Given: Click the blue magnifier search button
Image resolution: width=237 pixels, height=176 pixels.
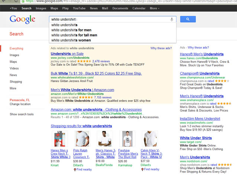Looking at the screenshot, I should tap(188, 19).
